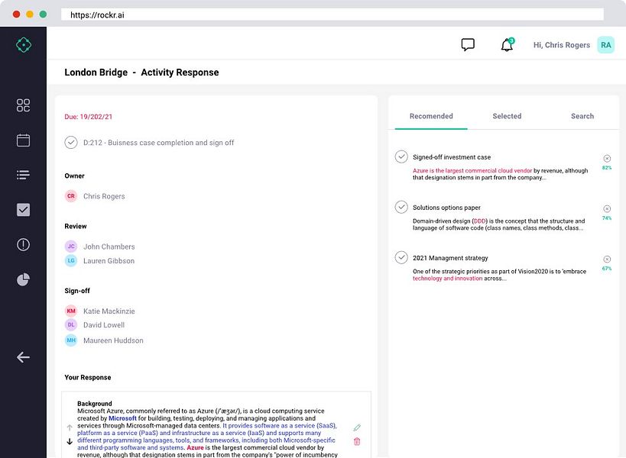Image resolution: width=626 pixels, height=458 pixels.
Task: Click the highlighted DDD term
Action: click(x=479, y=221)
